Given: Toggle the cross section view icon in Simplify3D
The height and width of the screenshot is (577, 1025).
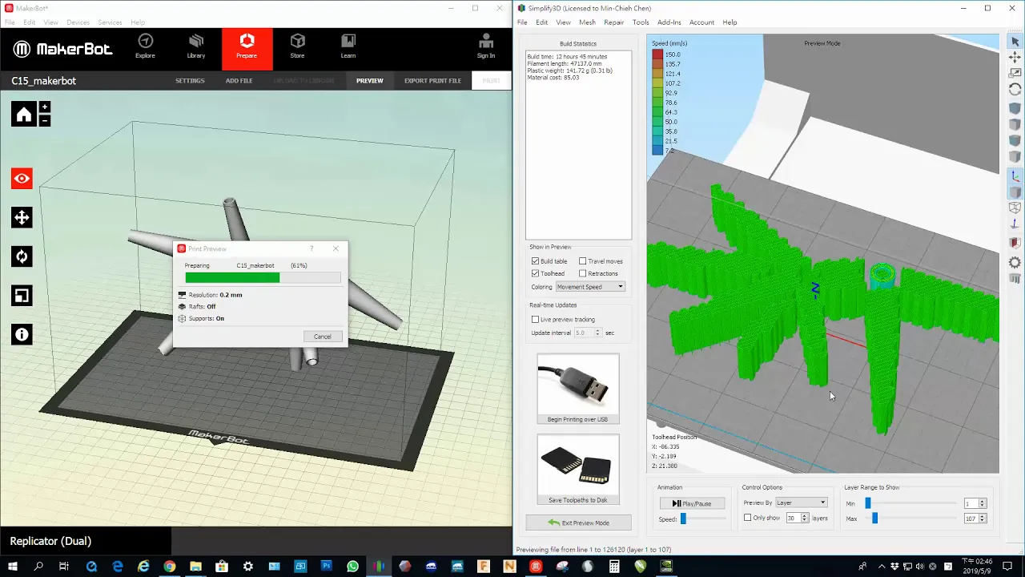Looking at the screenshot, I should pyautogui.click(x=1015, y=243).
